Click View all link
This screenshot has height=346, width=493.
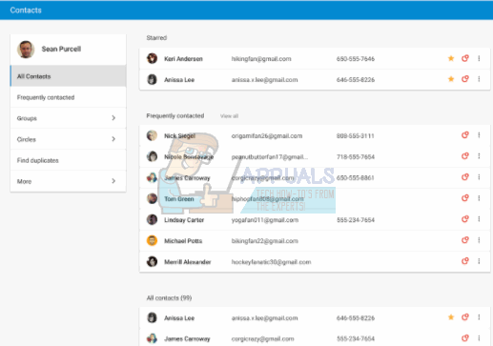tap(229, 116)
